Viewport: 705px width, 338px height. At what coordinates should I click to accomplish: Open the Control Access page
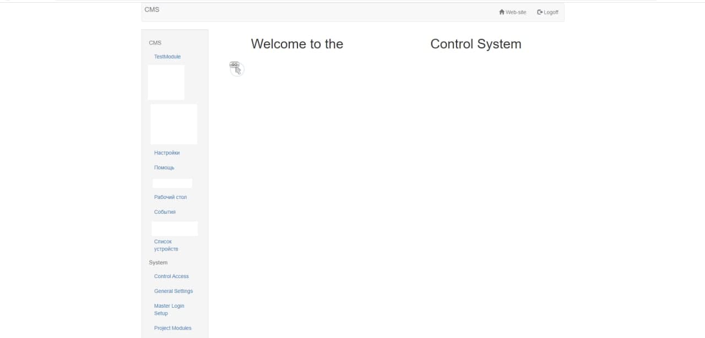click(171, 276)
